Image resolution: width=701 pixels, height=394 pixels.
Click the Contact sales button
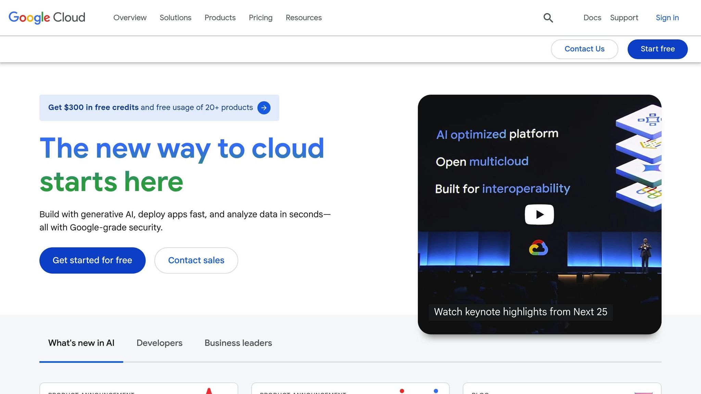(196, 260)
